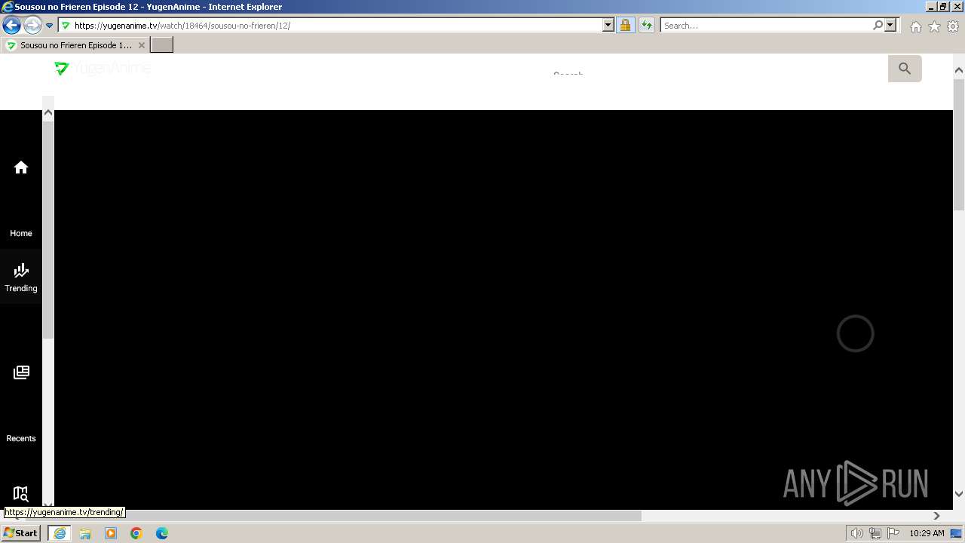
Task: Click the volume speaker tray icon
Action: pyautogui.click(x=856, y=533)
